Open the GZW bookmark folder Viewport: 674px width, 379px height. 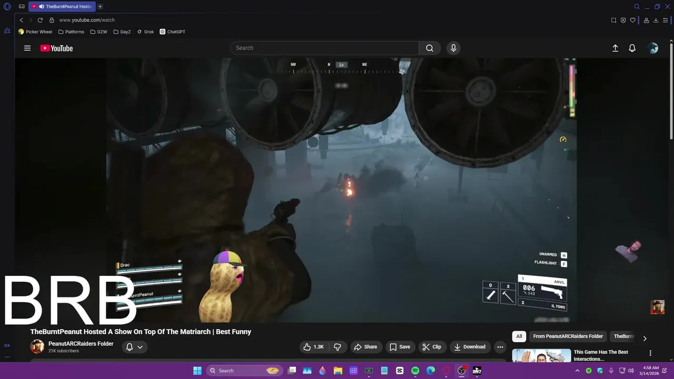[98, 32]
